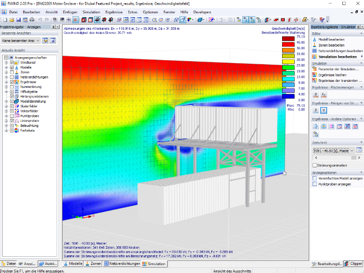
Task: Click the 'Cp' pressure coefficient button
Action: pos(324,94)
